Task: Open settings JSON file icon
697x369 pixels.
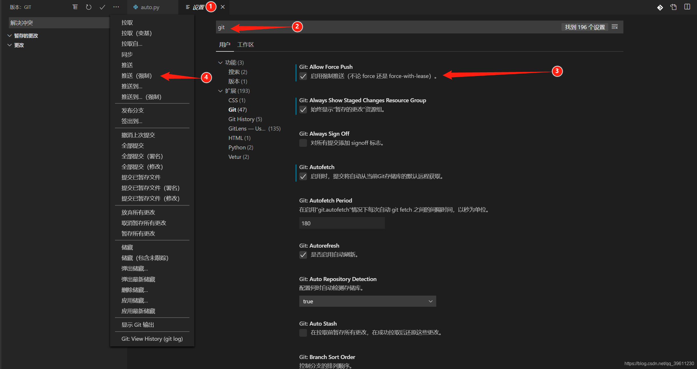Action: click(x=674, y=7)
